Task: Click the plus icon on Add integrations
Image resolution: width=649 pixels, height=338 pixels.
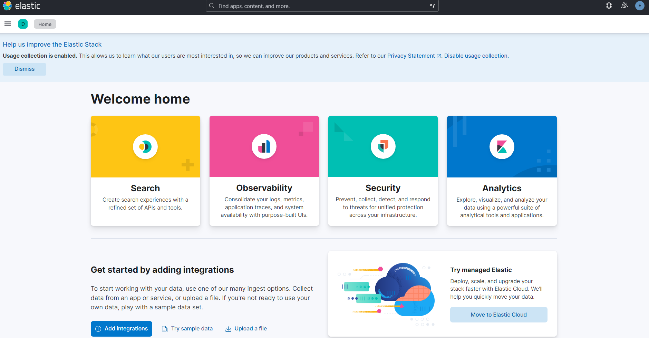Action: pyautogui.click(x=98, y=329)
